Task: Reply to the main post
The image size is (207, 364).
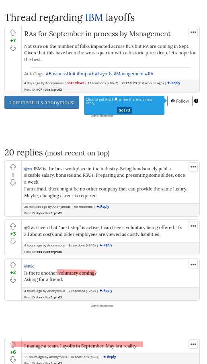Action: point(174,83)
